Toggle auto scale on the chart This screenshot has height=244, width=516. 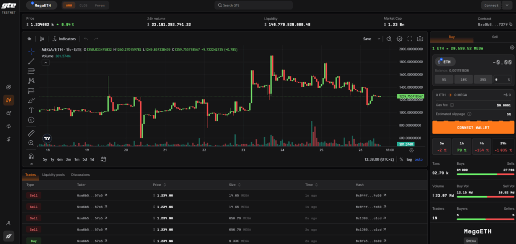(x=419, y=159)
